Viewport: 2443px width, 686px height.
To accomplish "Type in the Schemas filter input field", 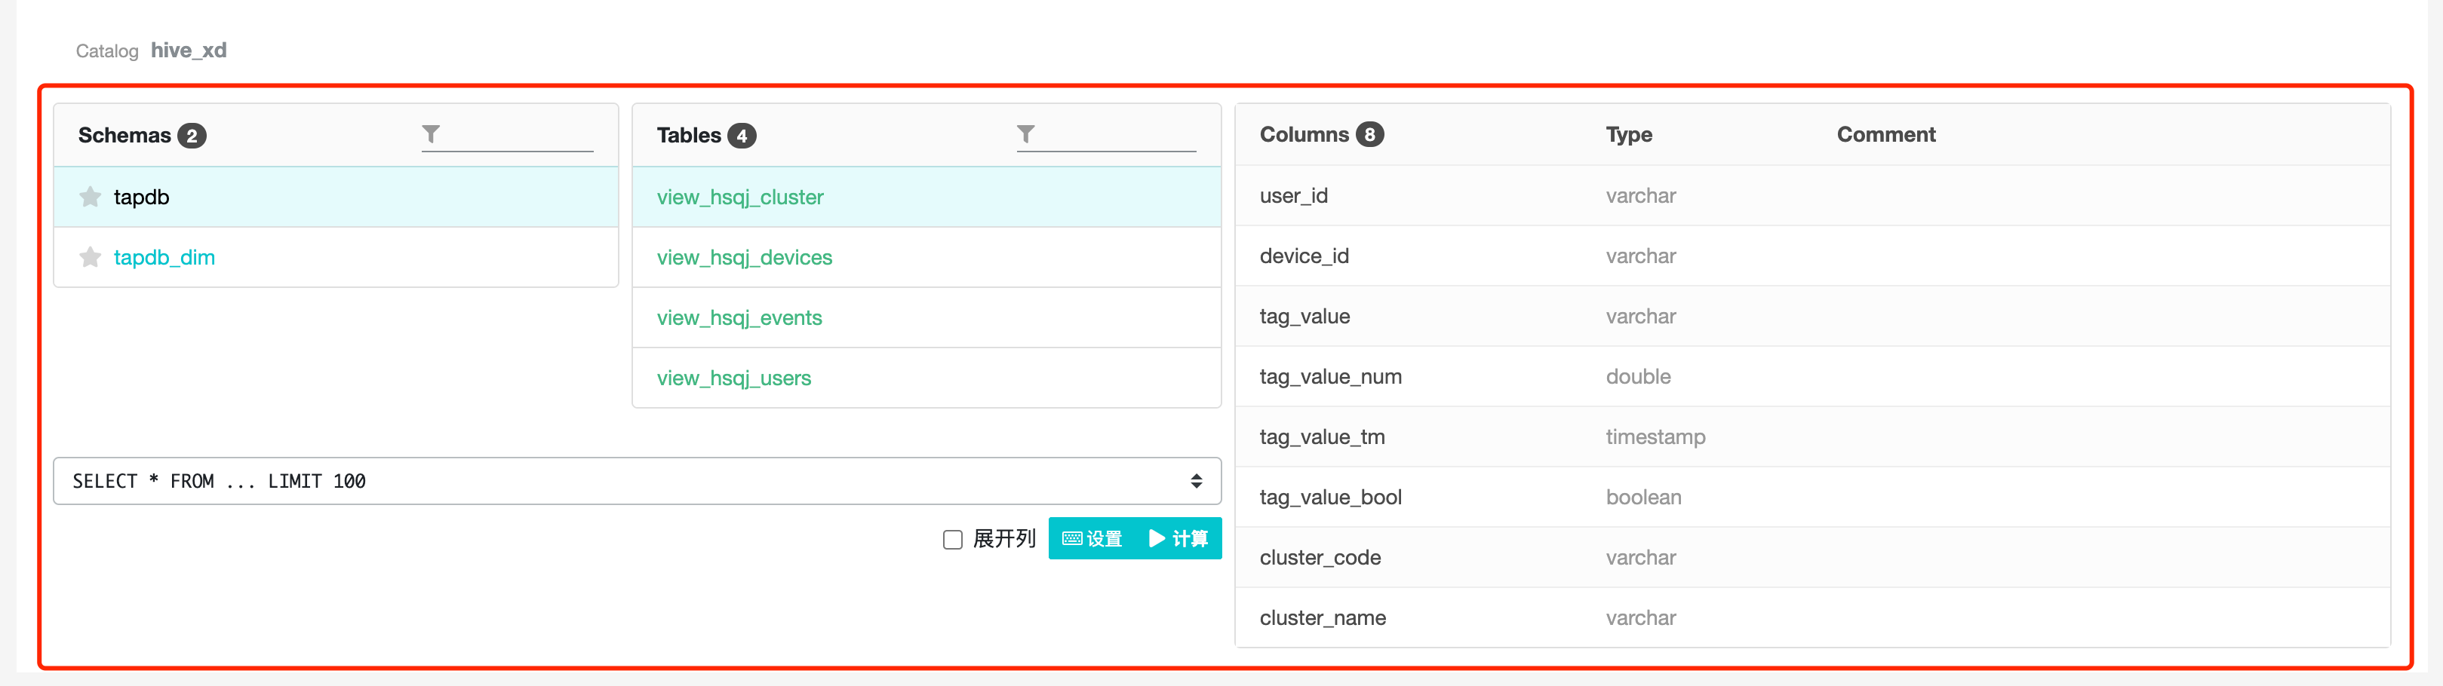I will point(518,136).
